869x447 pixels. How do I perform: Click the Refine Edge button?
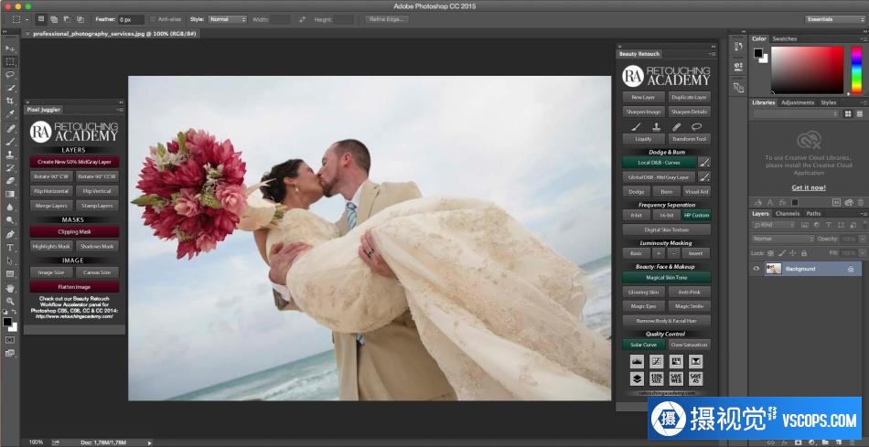pyautogui.click(x=386, y=19)
